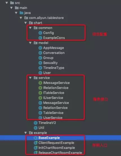Click the IUserService interface icon

pyautogui.click(x=40, y=98)
